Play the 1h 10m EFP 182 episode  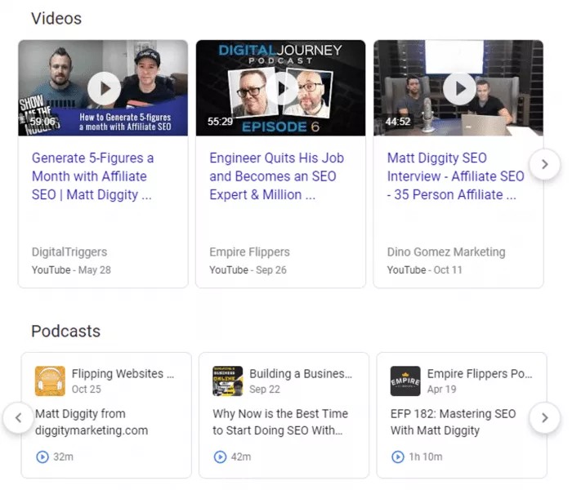point(398,457)
